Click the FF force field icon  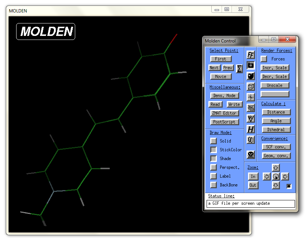[251, 55]
